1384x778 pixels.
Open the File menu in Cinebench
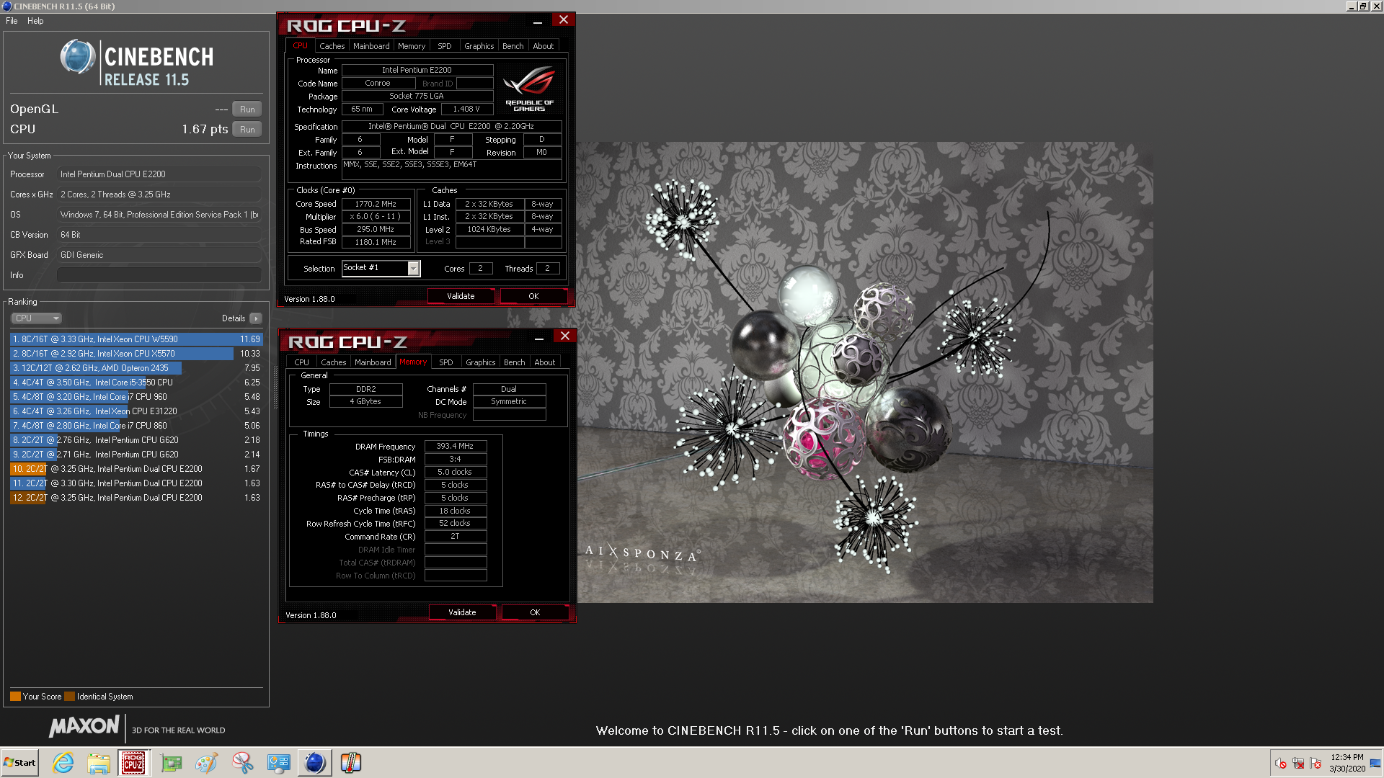(12, 21)
